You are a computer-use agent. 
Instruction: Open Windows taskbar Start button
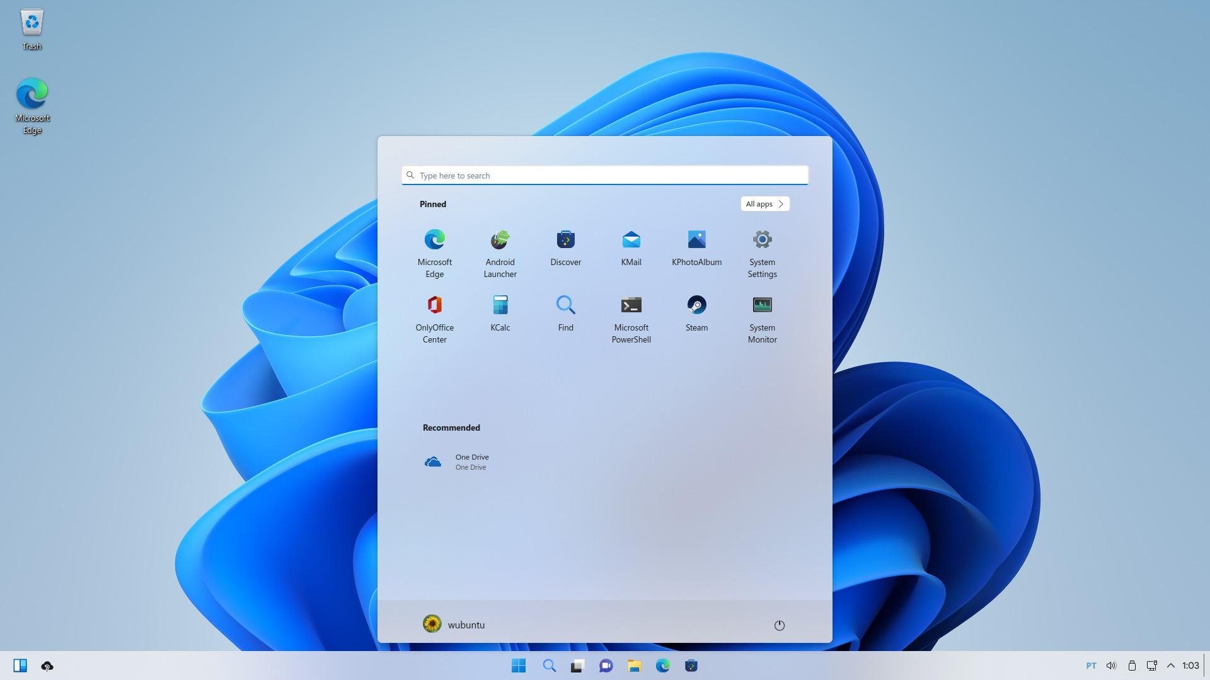click(517, 665)
